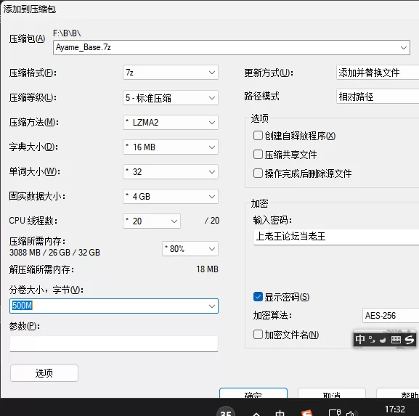Open the volume speaker icon in the taskbar
The height and width of the screenshot is (416, 419).
click(x=352, y=413)
